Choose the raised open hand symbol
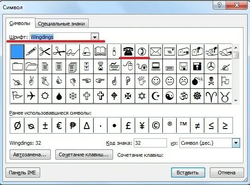 142,81
